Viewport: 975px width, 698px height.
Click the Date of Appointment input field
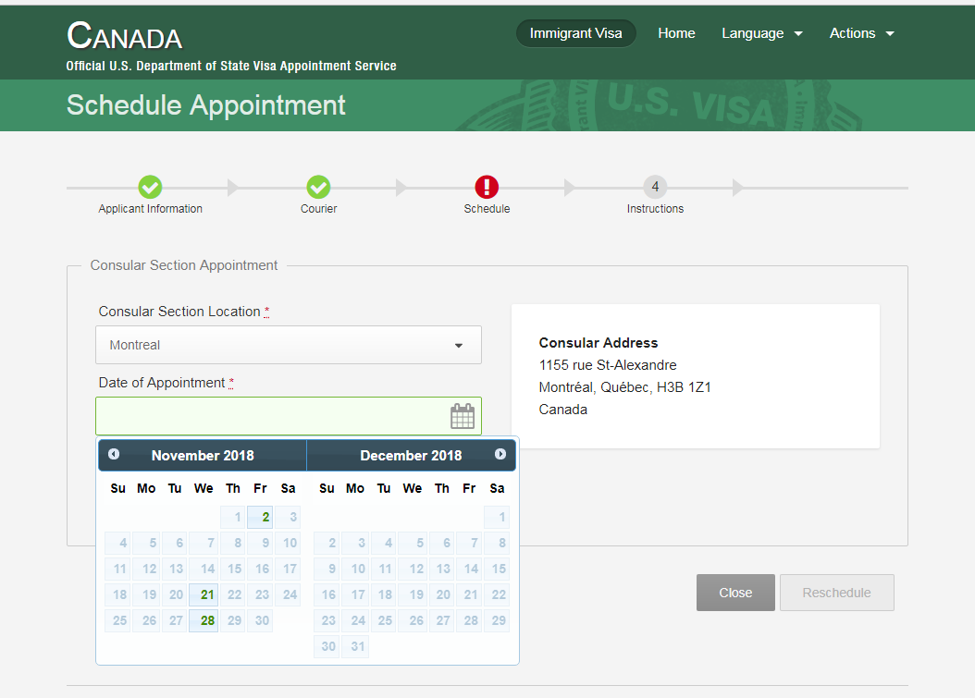coord(289,416)
